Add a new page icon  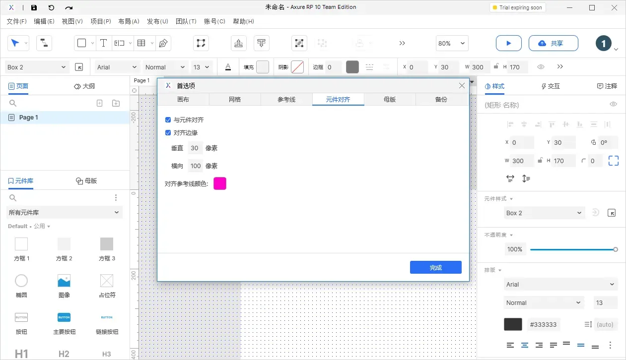point(99,103)
